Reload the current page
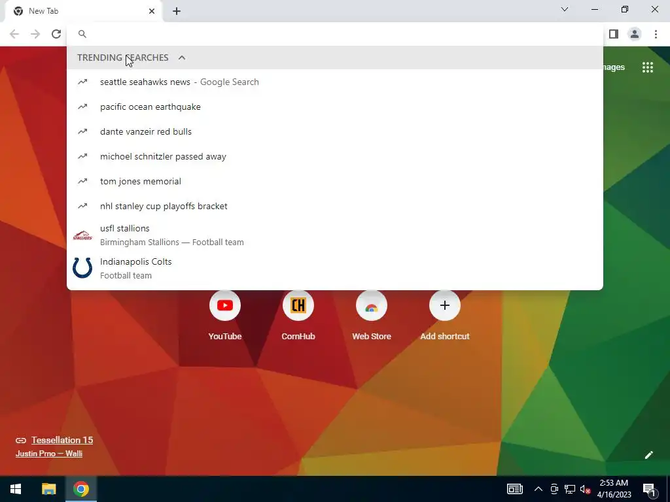This screenshot has height=502, width=670. (56, 34)
